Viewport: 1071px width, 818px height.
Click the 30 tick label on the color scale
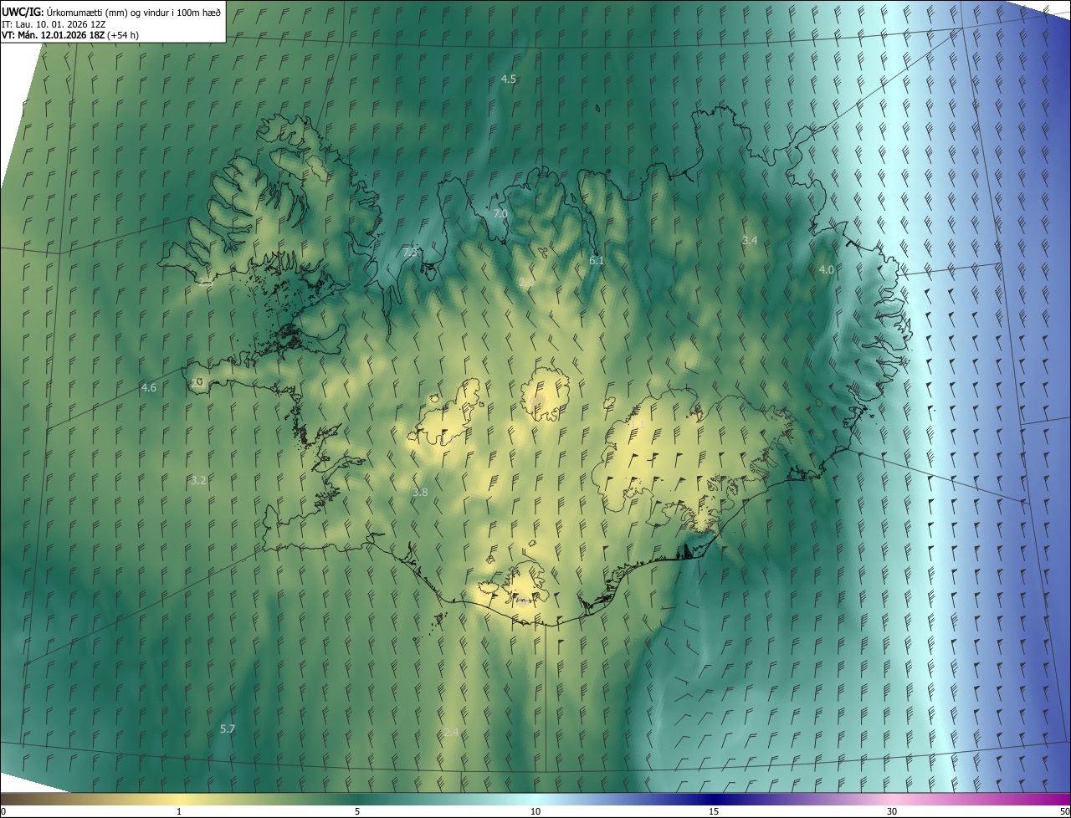coord(892,811)
